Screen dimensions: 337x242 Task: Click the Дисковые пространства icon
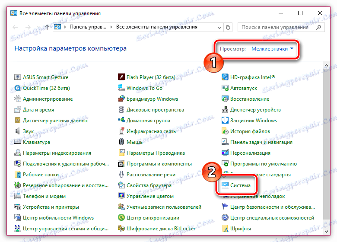point(121,110)
